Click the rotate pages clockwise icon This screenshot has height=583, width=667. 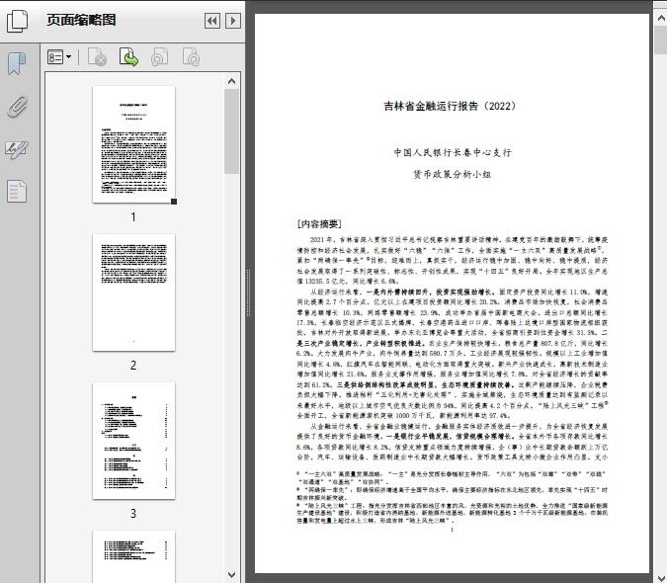(191, 57)
